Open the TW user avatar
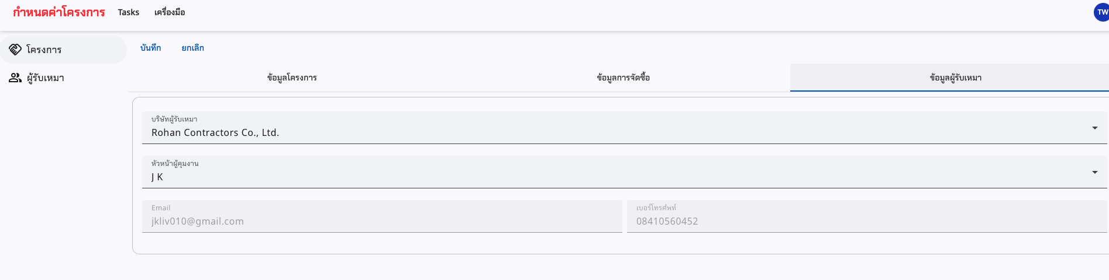 tap(1101, 12)
